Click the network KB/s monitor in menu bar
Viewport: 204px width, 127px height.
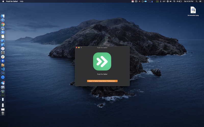[157, 1]
